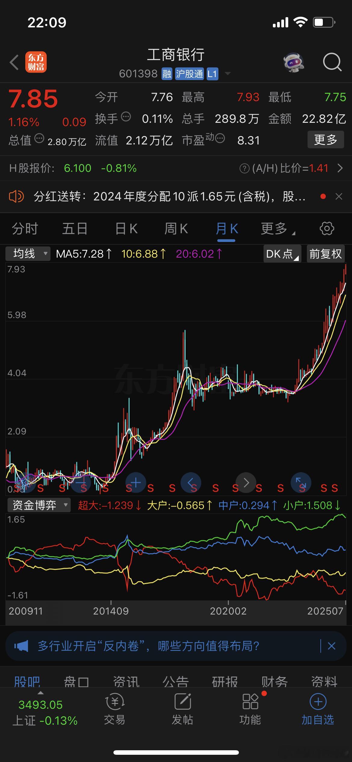Tap the 201409 date marker on axis
Screen dimensions: 352x762
click(x=111, y=611)
